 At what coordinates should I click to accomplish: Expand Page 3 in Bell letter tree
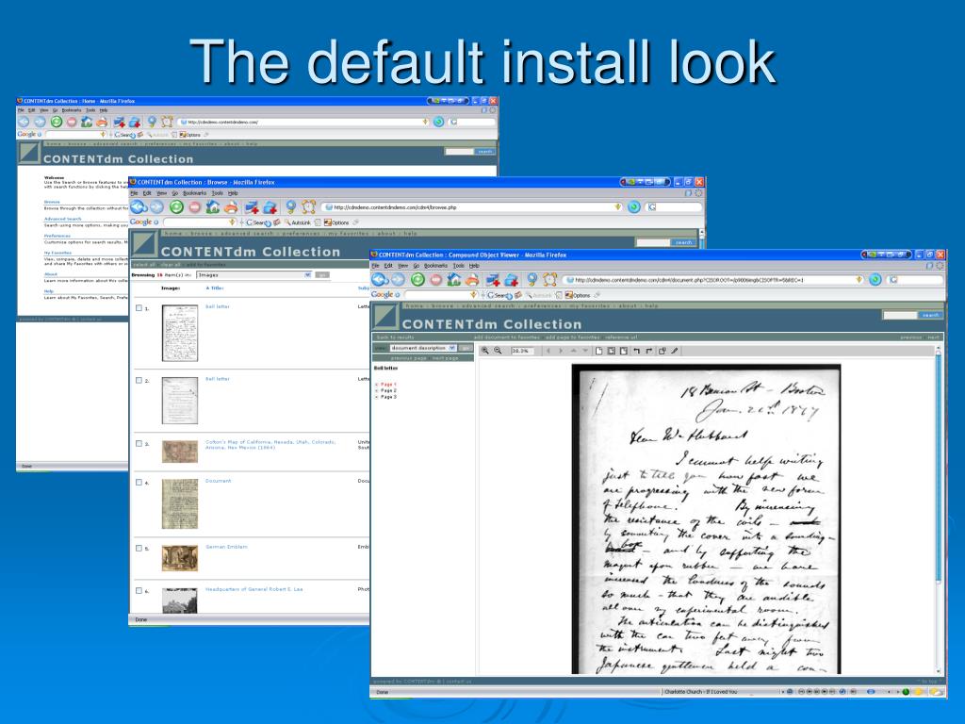(377, 397)
